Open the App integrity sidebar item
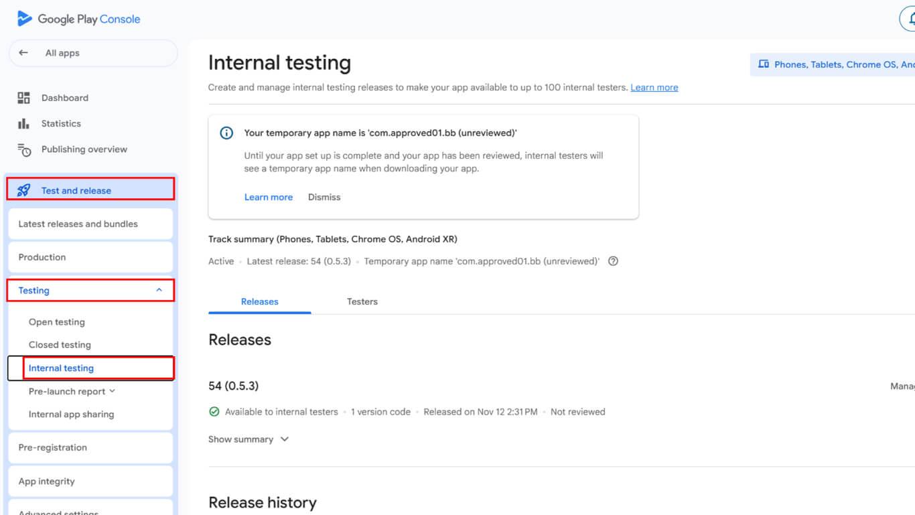This screenshot has height=515, width=915. click(x=46, y=481)
